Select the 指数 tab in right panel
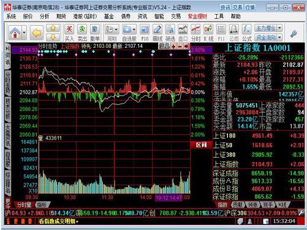Image resolution: width=307 pixels, height=230 pixels. click(x=222, y=204)
